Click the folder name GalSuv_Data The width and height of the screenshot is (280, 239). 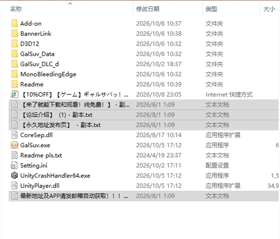click(x=37, y=54)
